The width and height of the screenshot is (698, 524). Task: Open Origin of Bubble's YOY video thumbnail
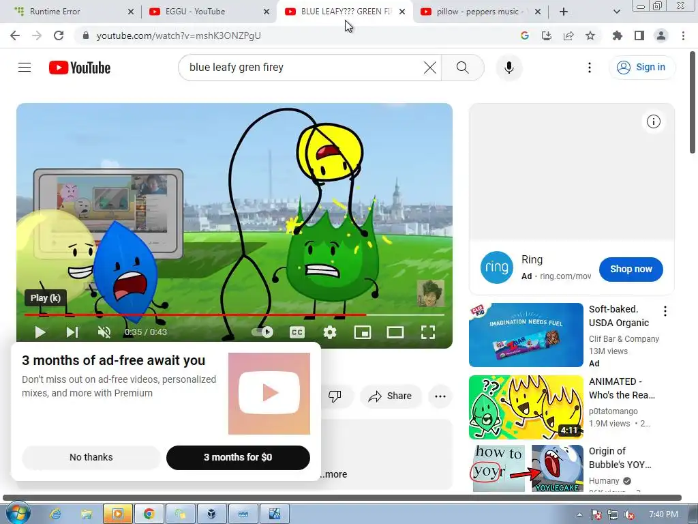click(x=526, y=468)
